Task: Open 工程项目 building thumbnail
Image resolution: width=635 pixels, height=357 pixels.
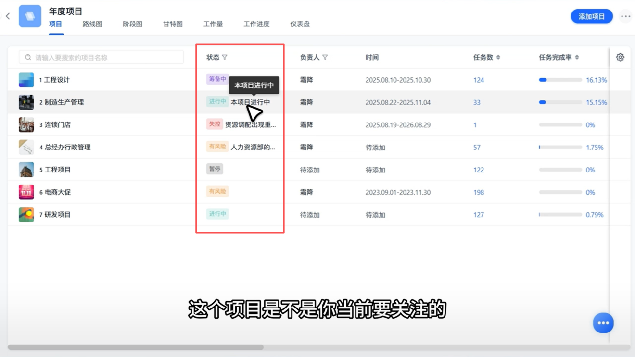Action: point(26,170)
